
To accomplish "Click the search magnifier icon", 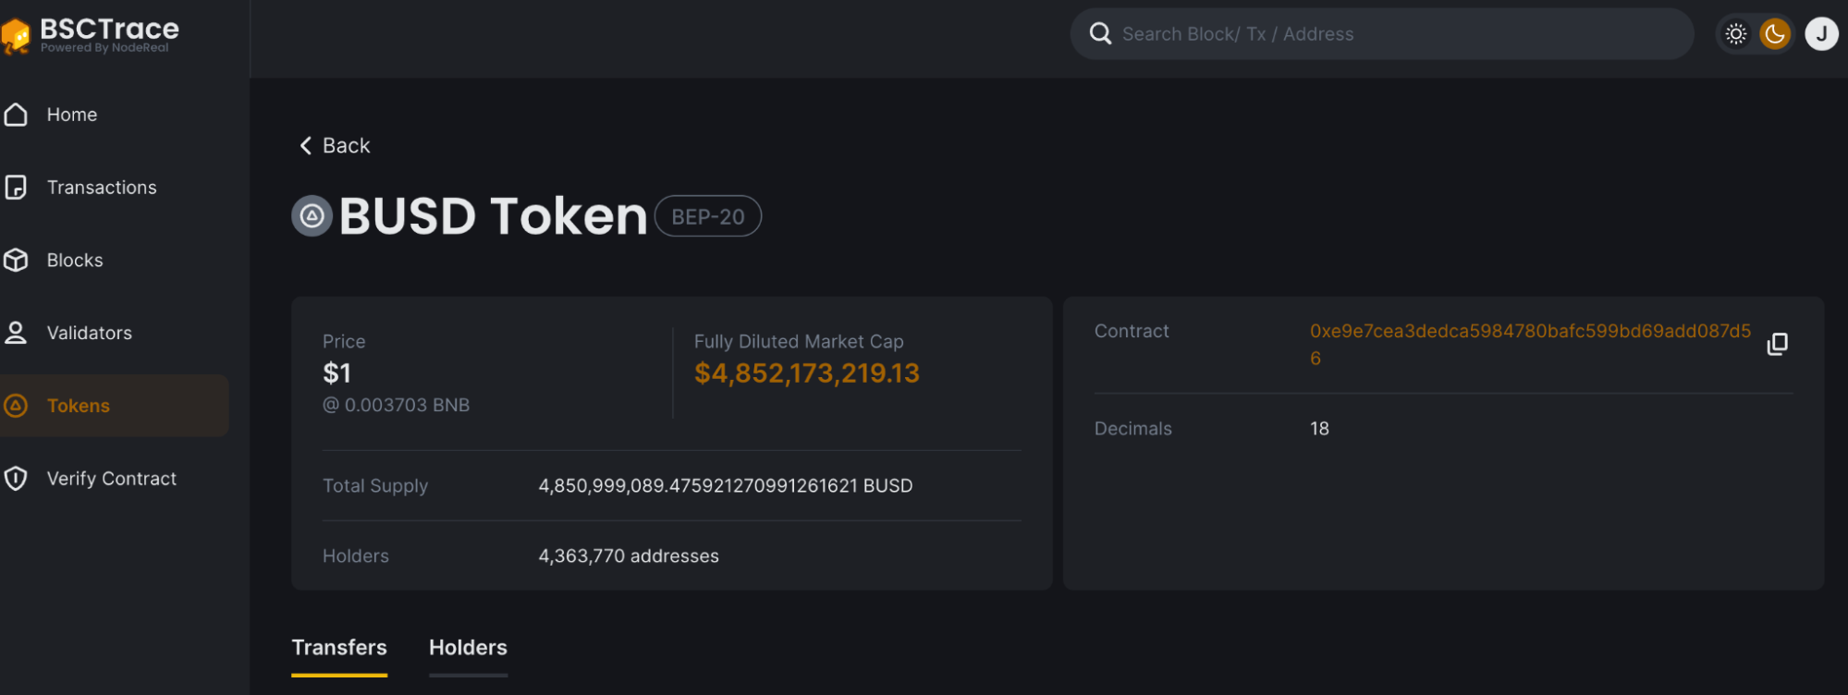I will (1100, 34).
